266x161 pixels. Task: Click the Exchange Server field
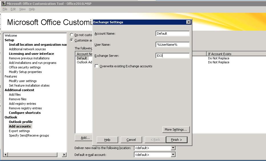pyautogui.click(x=172, y=56)
